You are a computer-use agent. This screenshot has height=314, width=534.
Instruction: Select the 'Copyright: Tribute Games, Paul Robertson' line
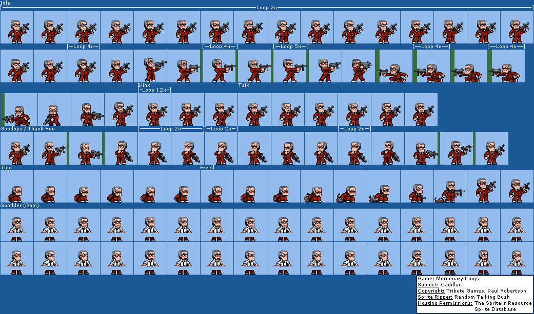472,291
